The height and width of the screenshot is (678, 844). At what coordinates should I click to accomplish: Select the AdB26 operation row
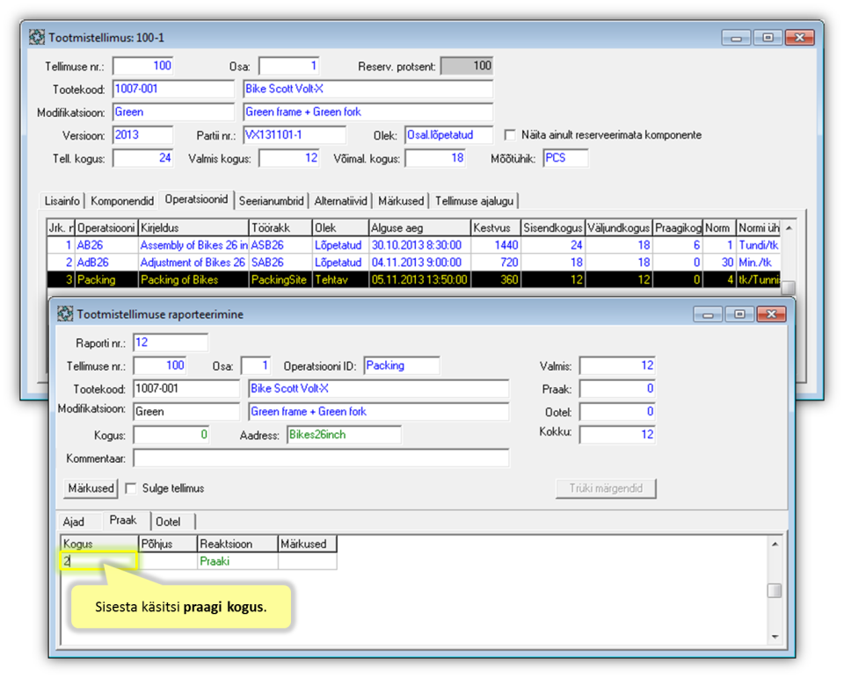tap(413, 263)
